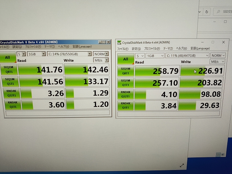This screenshot has height=174, width=232.
Task: Close the right CrystalDiskMark window
Action: point(224,42)
